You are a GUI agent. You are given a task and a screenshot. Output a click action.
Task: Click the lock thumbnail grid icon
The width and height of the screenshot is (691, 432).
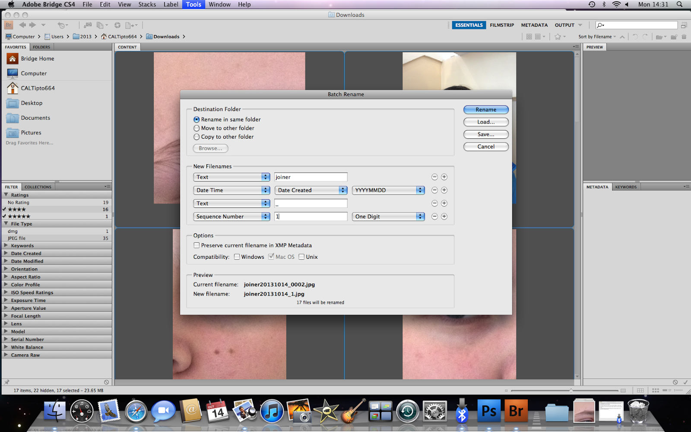[x=640, y=391]
